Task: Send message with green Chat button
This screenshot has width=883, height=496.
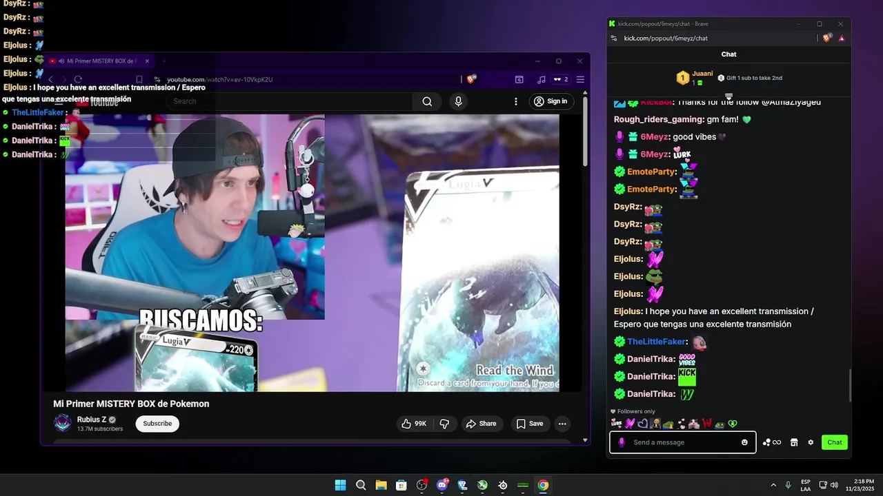Action: pyautogui.click(x=835, y=442)
